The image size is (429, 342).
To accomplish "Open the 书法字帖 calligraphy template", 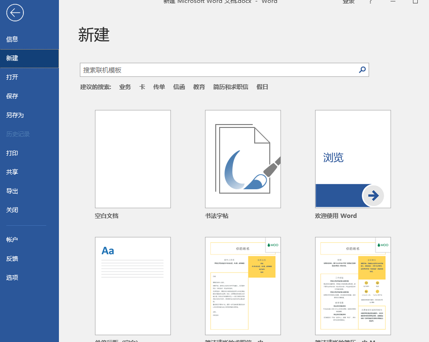I will point(243,159).
